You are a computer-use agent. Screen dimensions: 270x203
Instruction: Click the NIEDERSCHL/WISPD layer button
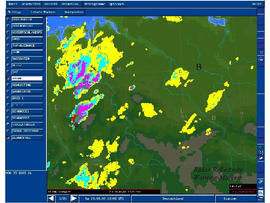(27, 32)
